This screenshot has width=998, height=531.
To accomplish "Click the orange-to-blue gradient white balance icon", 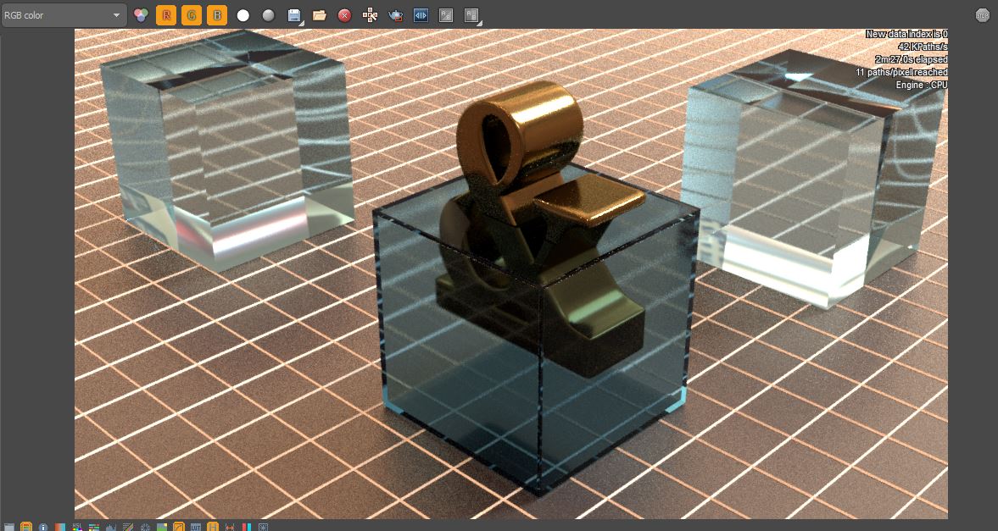I will tap(60, 527).
